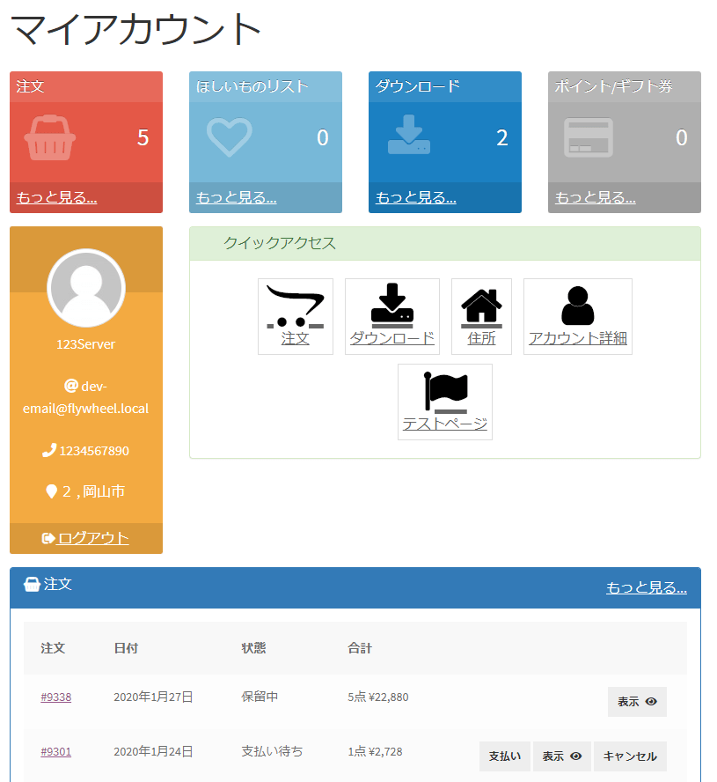717x782 pixels.
Task: Go to テストページ quick access link
Action: click(445, 424)
